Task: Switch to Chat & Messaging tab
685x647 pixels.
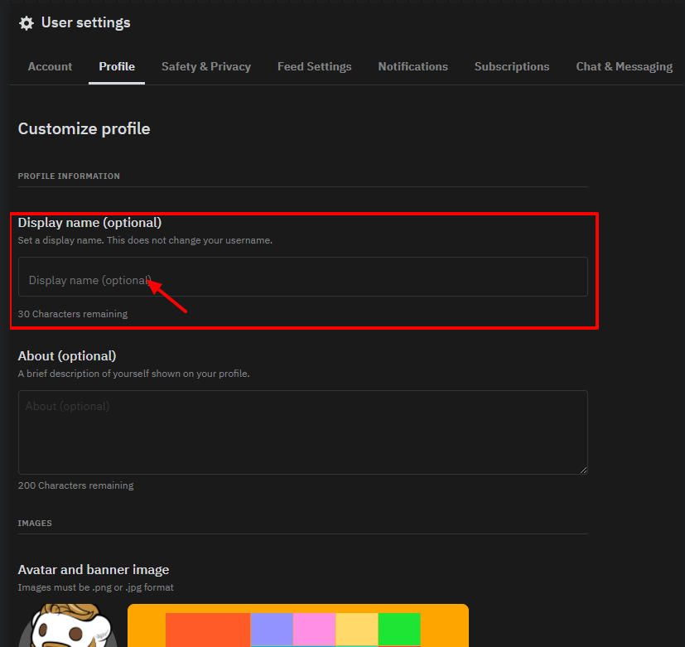Action: pyautogui.click(x=625, y=66)
